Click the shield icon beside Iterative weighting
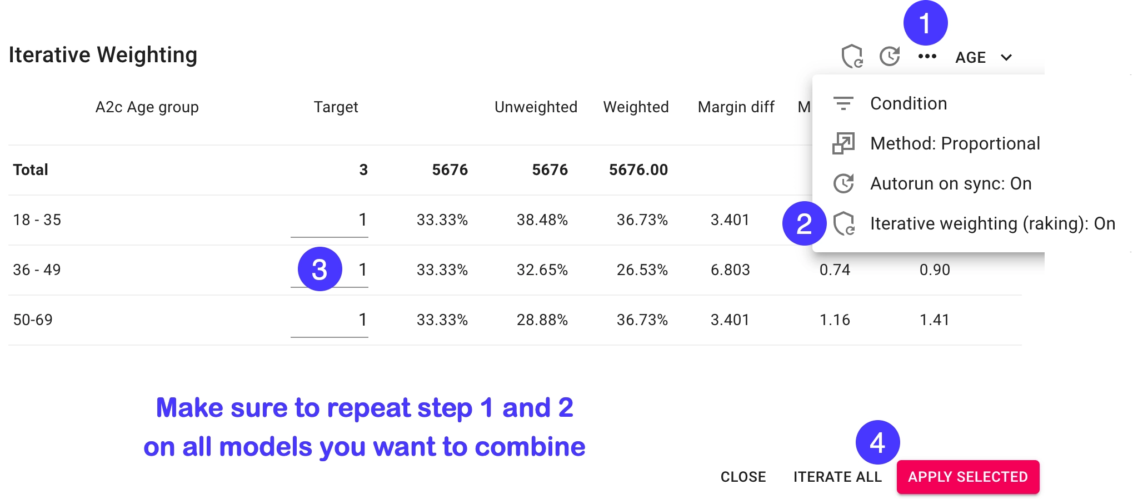Viewport: 1138px width, 499px height. click(x=844, y=223)
